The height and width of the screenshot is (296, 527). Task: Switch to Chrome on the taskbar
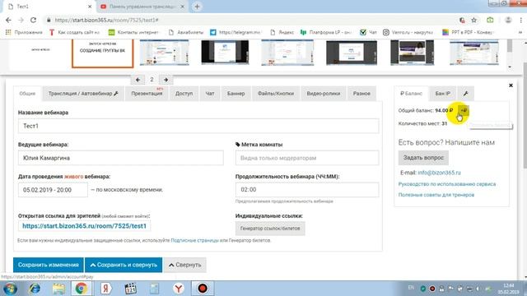point(81,289)
